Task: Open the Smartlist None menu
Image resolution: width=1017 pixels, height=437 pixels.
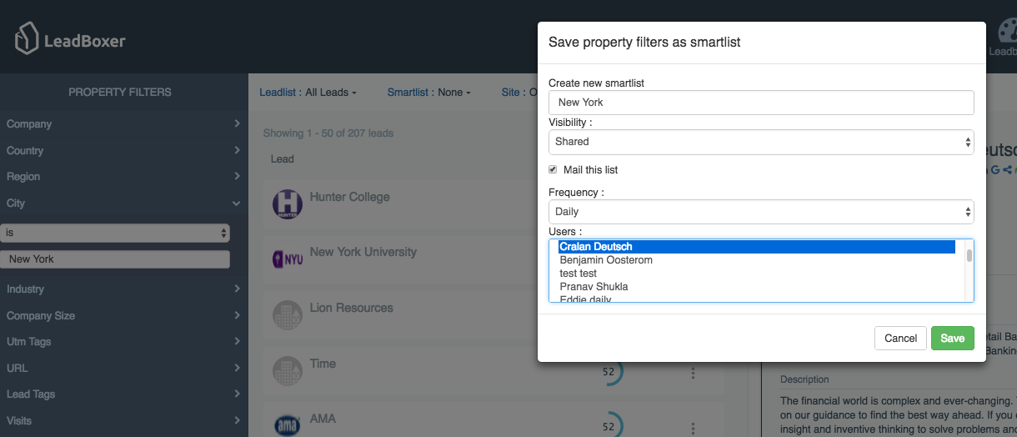Action: (429, 93)
